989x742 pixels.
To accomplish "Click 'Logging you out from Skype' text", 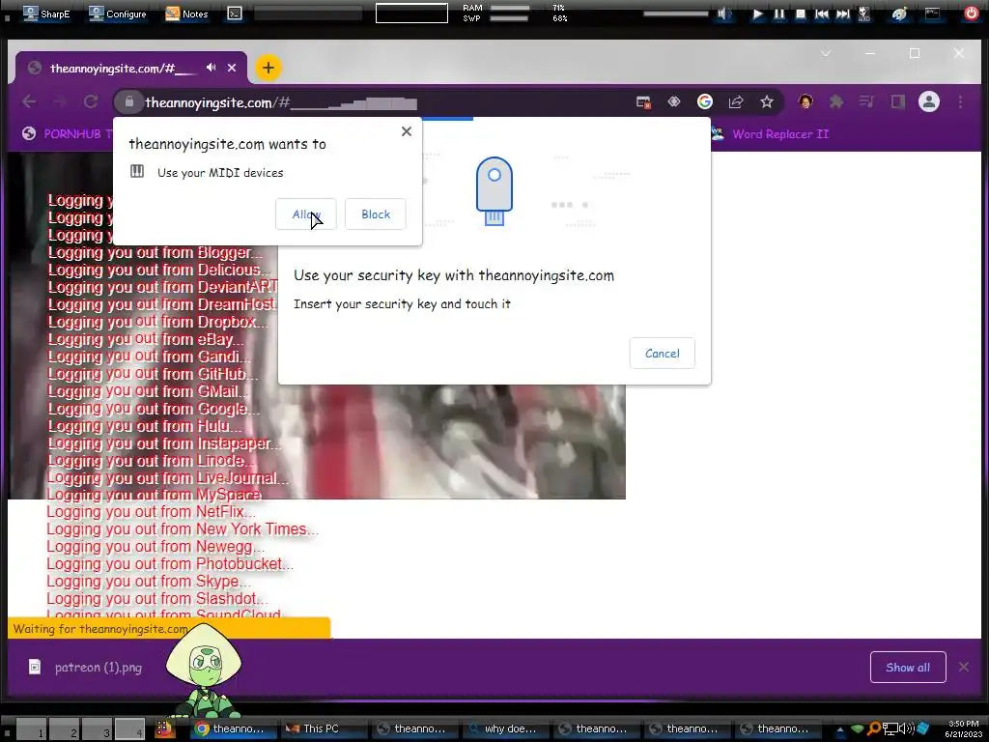I will (148, 581).
